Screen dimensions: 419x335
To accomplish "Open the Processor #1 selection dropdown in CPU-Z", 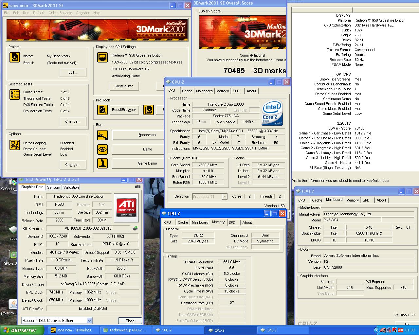I will point(224,196).
